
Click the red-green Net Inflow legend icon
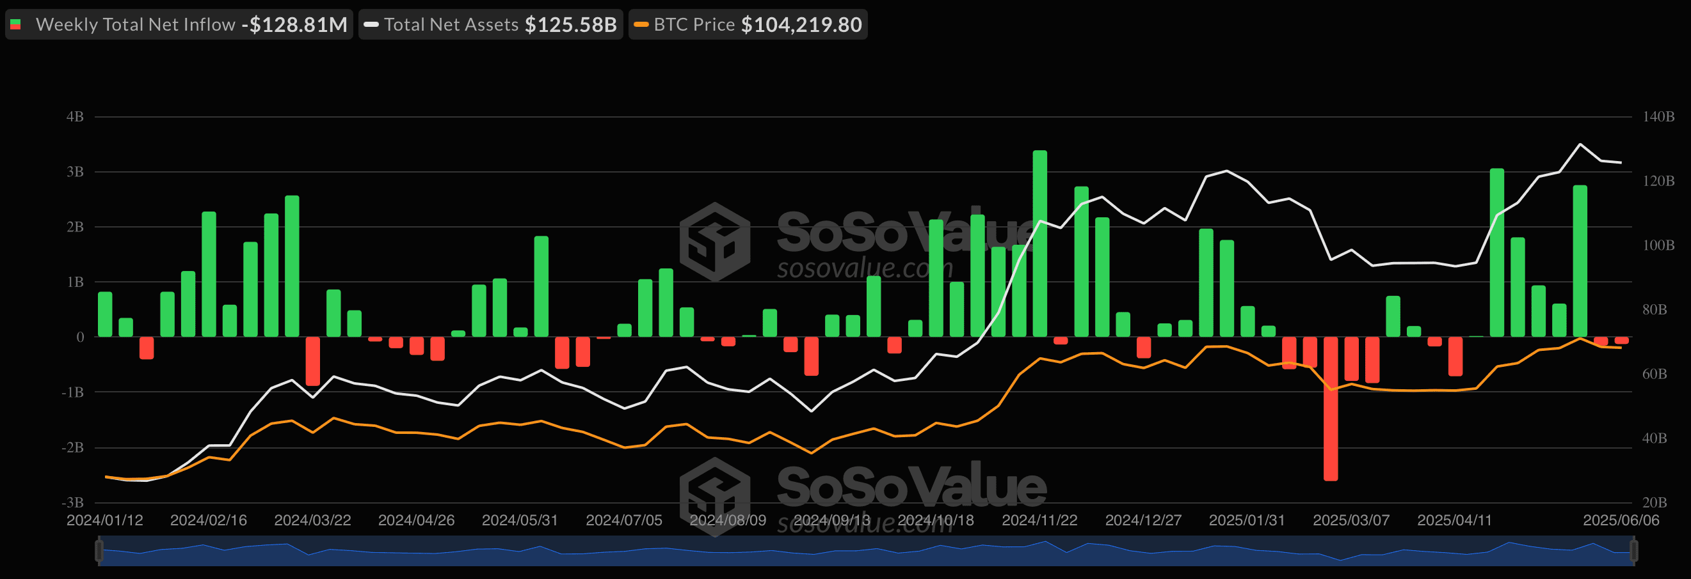[x=16, y=25]
